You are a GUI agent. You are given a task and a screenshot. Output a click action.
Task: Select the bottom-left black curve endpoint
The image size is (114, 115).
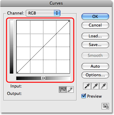pyautogui.click(x=17, y=73)
